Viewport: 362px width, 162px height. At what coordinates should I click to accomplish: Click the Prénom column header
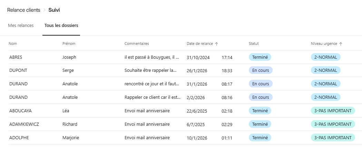69,44
